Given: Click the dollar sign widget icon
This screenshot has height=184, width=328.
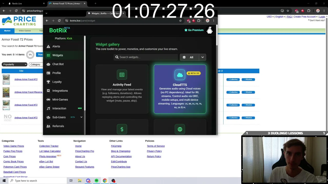Looking at the screenshot, I should pos(122,129).
